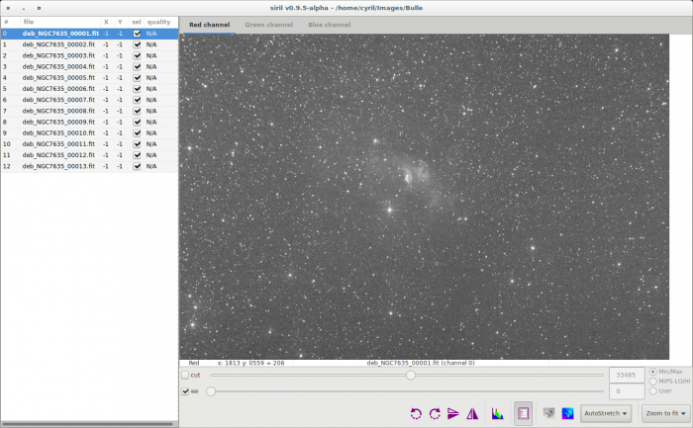Uncheck selection for deb_NGC7635_00001.fit
Image resolution: width=693 pixels, height=428 pixels.
137,34
